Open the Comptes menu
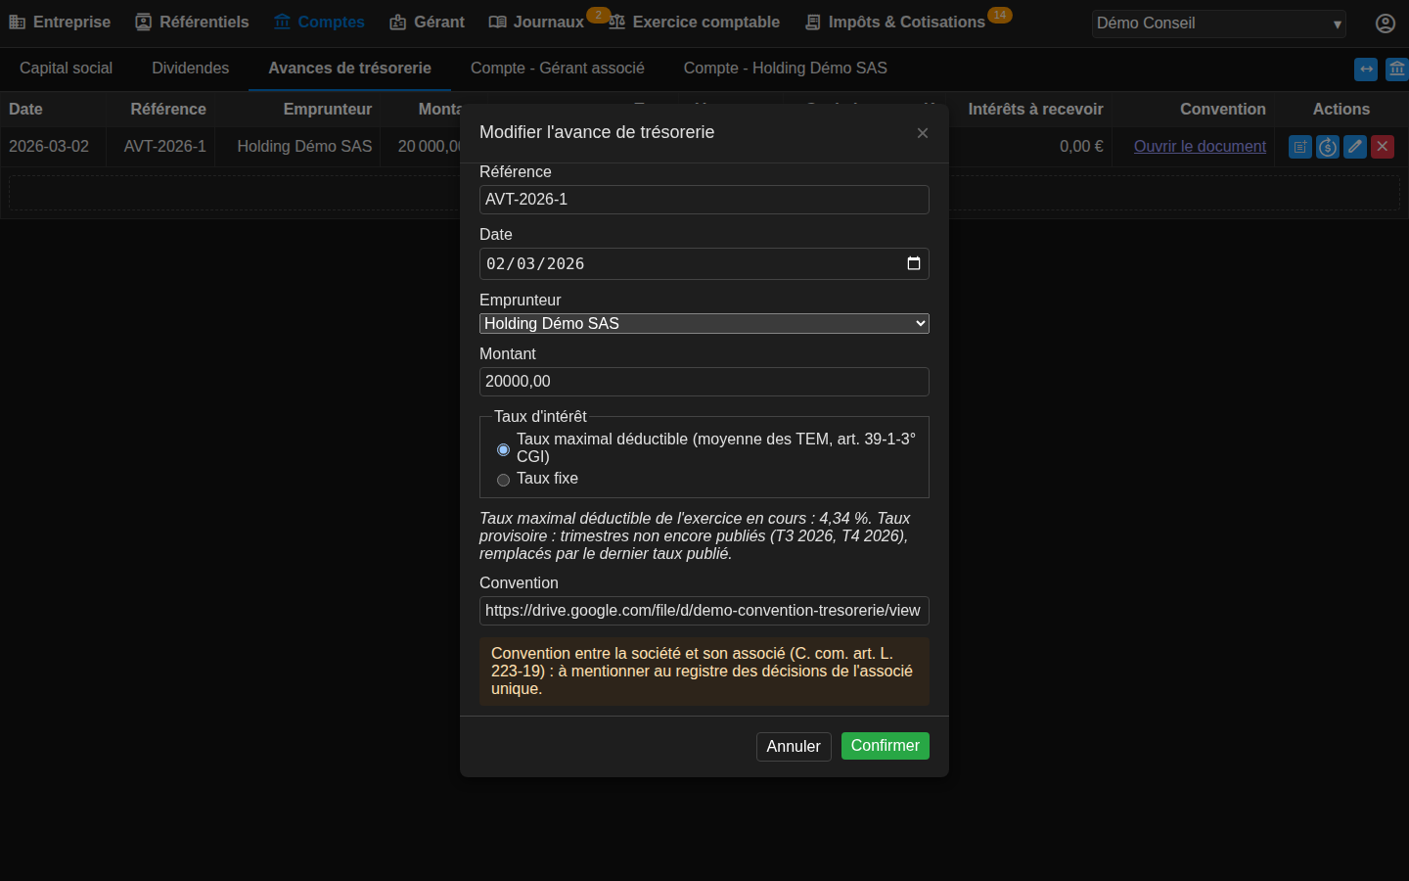The image size is (1409, 881). click(319, 23)
